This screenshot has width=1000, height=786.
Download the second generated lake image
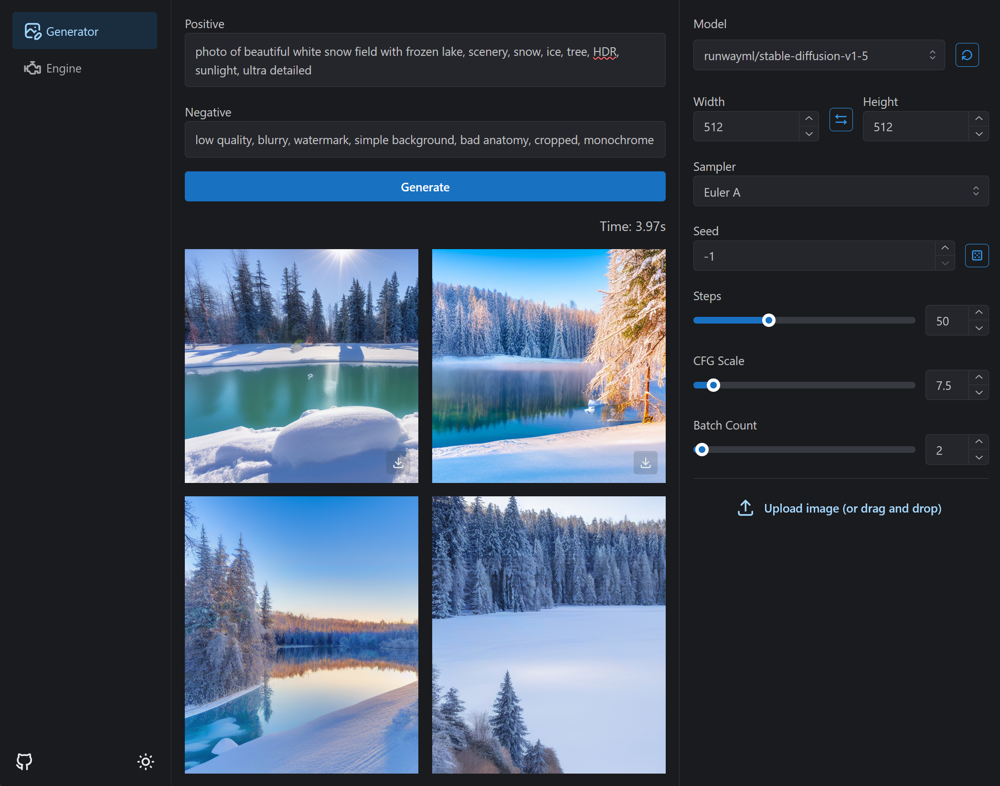point(645,462)
